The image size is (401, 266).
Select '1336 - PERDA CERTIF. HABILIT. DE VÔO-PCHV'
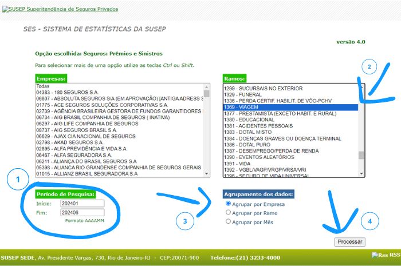pos(291,101)
